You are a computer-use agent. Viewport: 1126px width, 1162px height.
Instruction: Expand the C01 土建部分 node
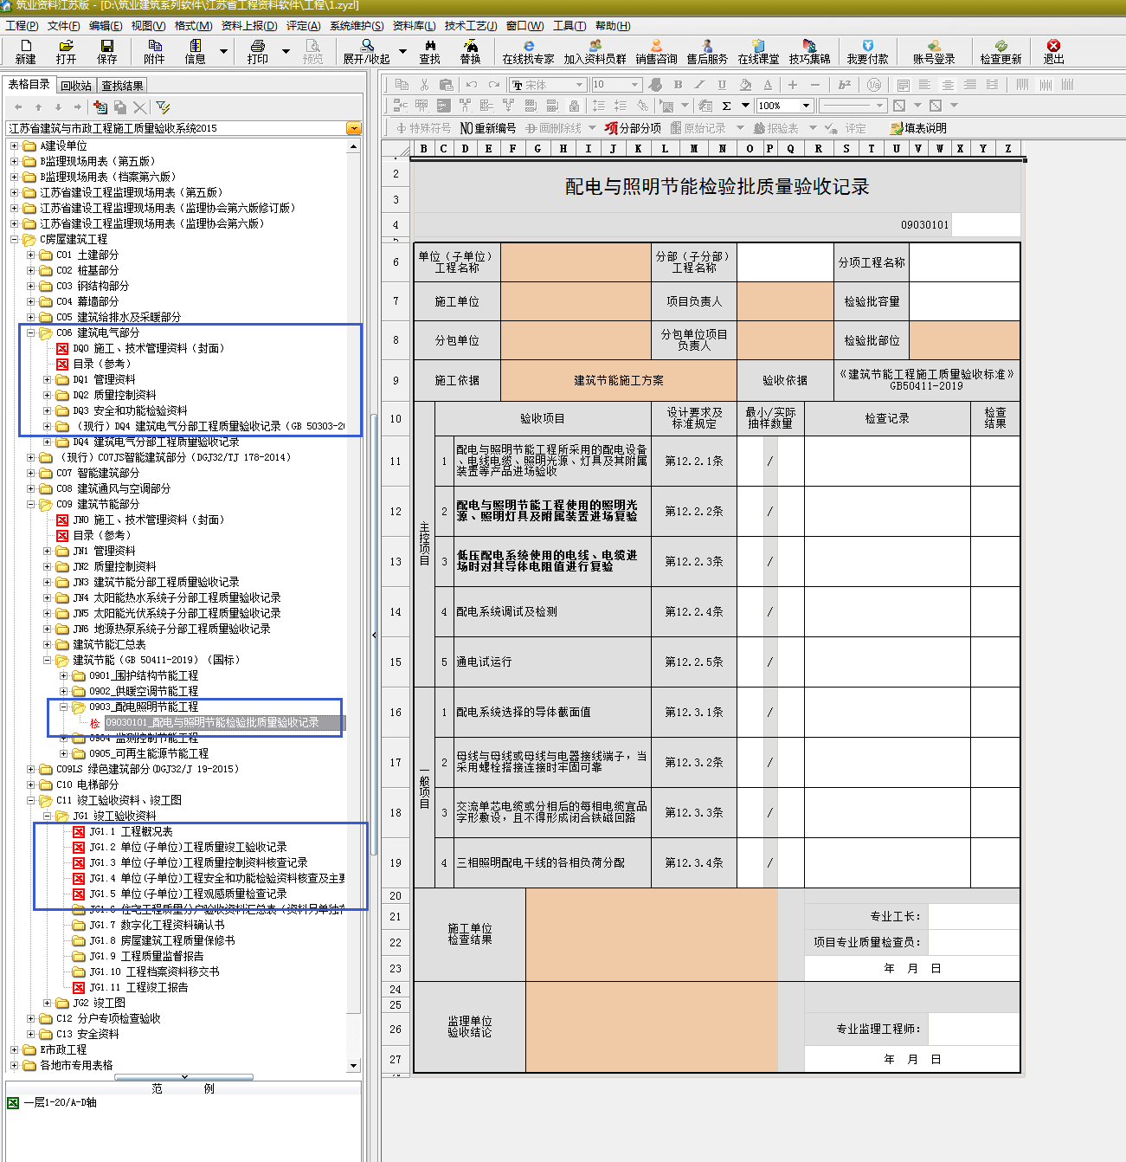pyautogui.click(x=31, y=255)
